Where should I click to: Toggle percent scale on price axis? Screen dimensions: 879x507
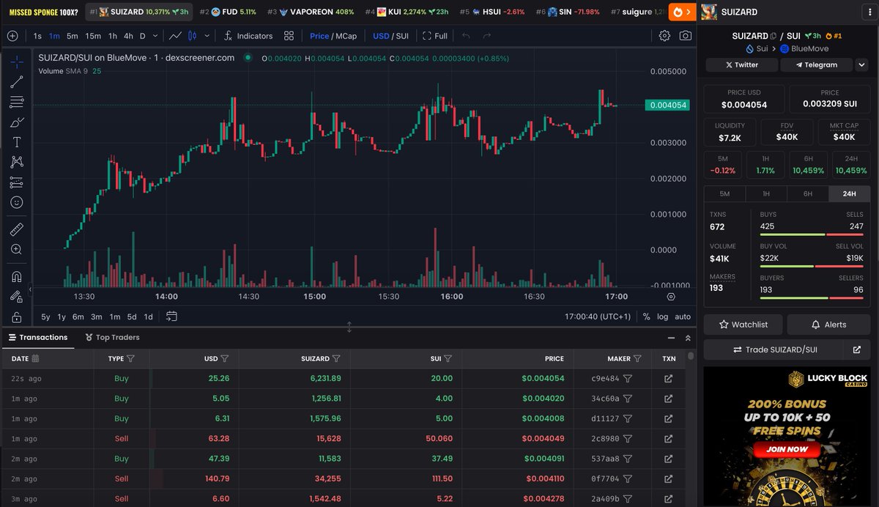click(646, 317)
